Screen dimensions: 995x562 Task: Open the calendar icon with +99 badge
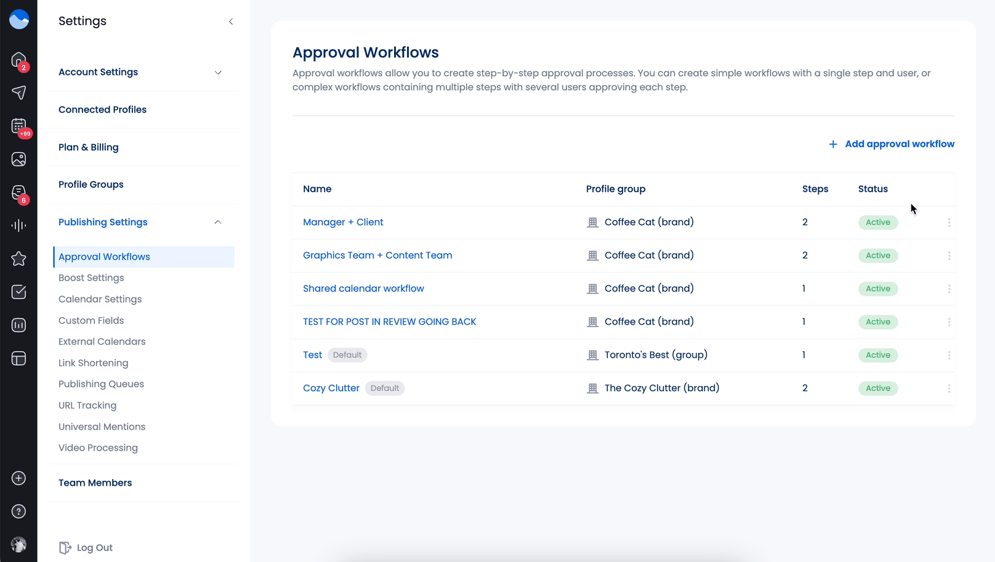click(x=19, y=127)
